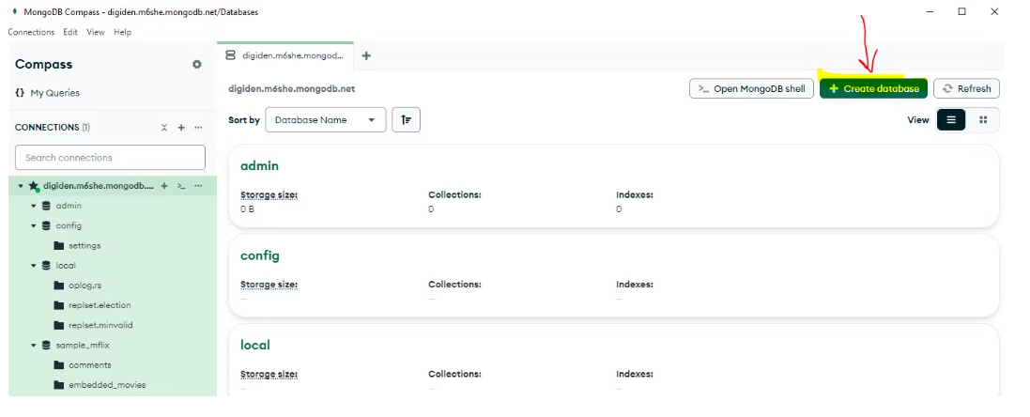This screenshot has width=1030, height=417.
Task: Open oplog.rs collection in sidebar
Action: tap(85, 286)
